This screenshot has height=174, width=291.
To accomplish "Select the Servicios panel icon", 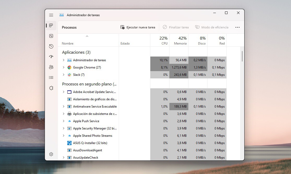I will pyautogui.click(x=51, y=88).
